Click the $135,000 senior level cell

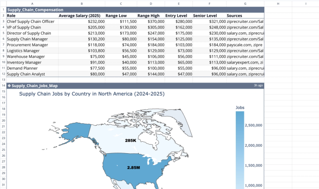tap(209, 39)
